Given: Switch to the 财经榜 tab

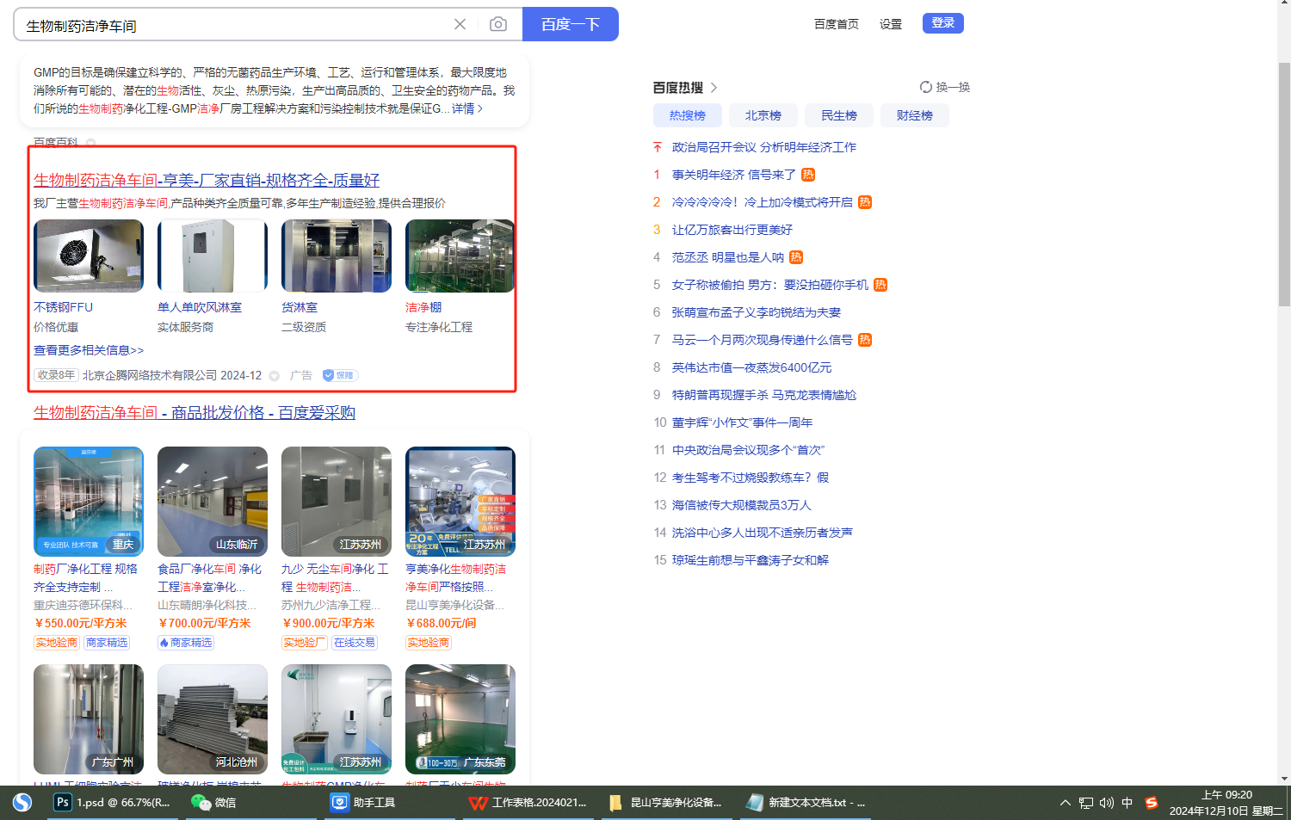Looking at the screenshot, I should click(915, 115).
